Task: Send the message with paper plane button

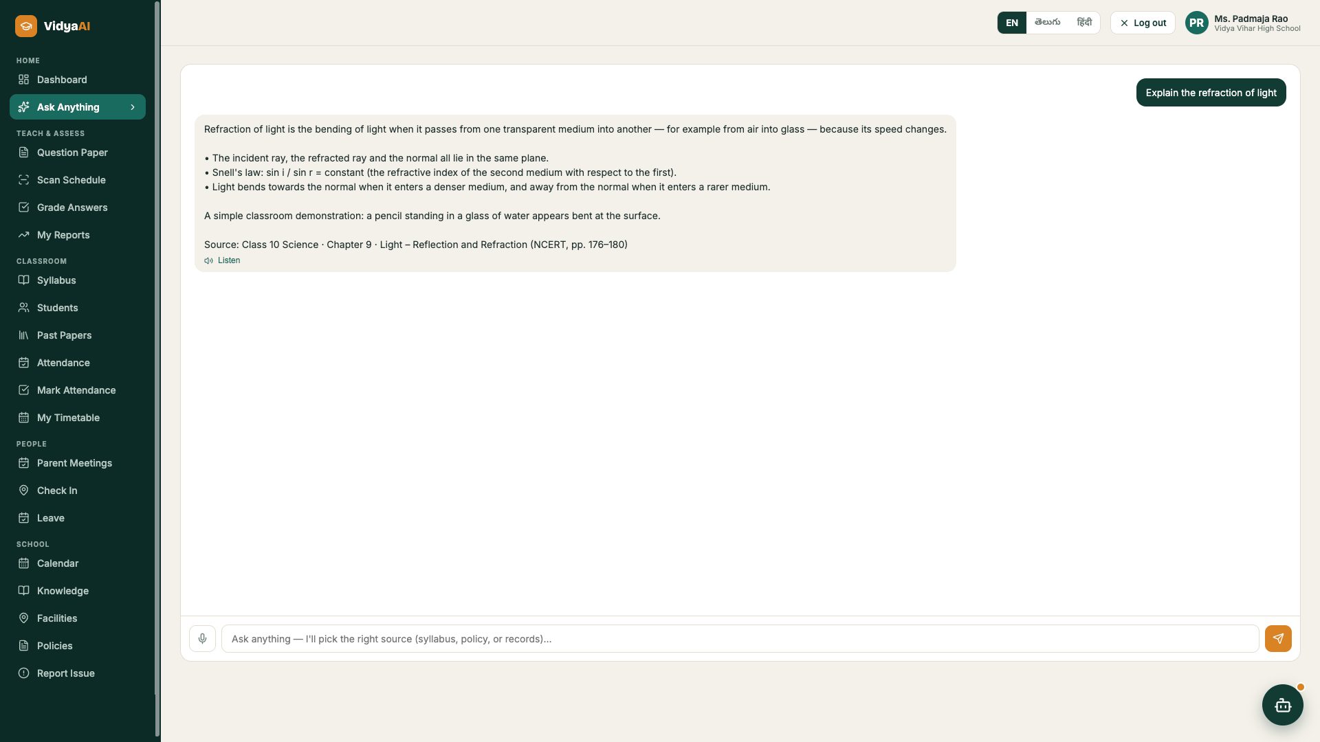Action: [1278, 639]
